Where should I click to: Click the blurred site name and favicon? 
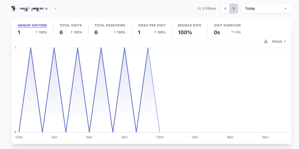[33, 9]
